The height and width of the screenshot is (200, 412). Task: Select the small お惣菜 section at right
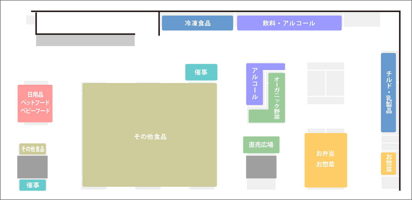(388, 164)
